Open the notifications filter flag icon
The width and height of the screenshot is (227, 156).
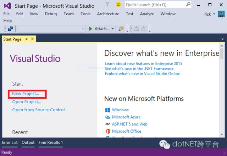pos(107,4)
